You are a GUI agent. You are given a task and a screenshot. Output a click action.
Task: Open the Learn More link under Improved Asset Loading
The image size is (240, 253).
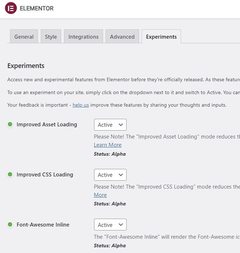click(x=107, y=145)
